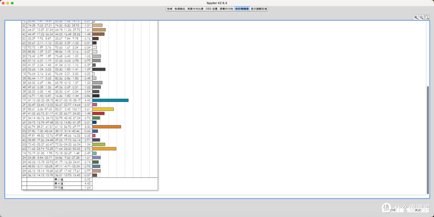The image size is (434, 217).
Task: Click the 最大值 label
Action: click(59, 184)
